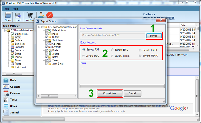Click the red X toolbar icon
Image resolution: width=201 pixels, height=123 pixels.
tap(50, 15)
